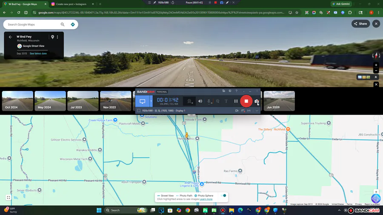Open Jul 2023 street view thumbnail
The height and width of the screenshot is (215, 383).
pyautogui.click(x=83, y=101)
